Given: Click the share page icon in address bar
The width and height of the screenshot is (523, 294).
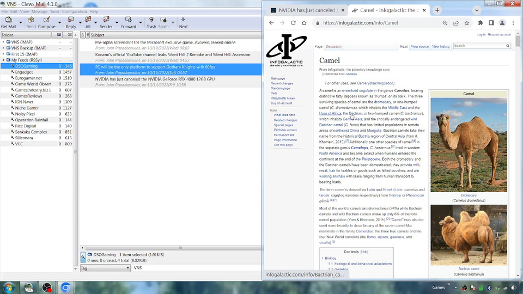Looking at the screenshot, I should tap(455, 23).
